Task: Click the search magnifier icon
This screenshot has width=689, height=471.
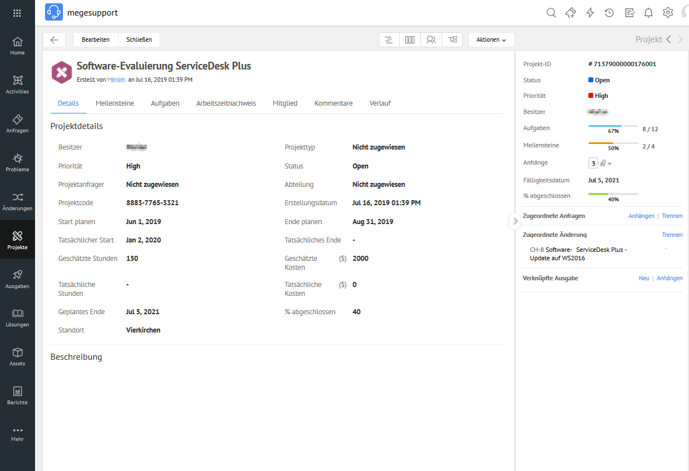Action: (x=551, y=13)
